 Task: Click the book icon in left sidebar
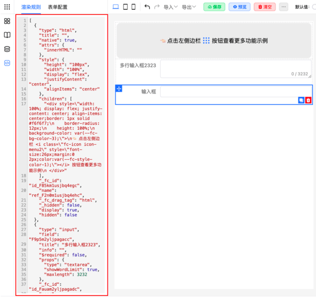[7, 35]
